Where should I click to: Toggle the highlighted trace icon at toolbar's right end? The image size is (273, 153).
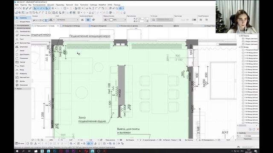pyautogui.click(x=120, y=8)
